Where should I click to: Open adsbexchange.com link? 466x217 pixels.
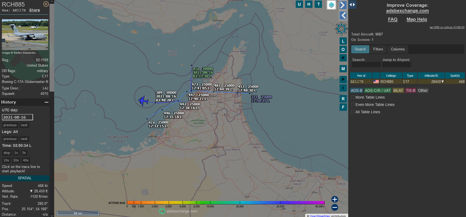coord(407,11)
